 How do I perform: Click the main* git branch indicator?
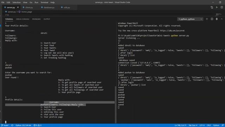point(5,125)
